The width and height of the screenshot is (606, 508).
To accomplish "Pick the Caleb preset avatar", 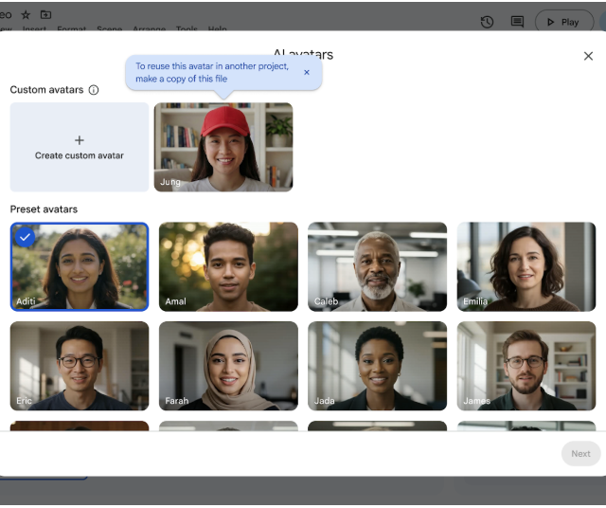I will [x=377, y=266].
